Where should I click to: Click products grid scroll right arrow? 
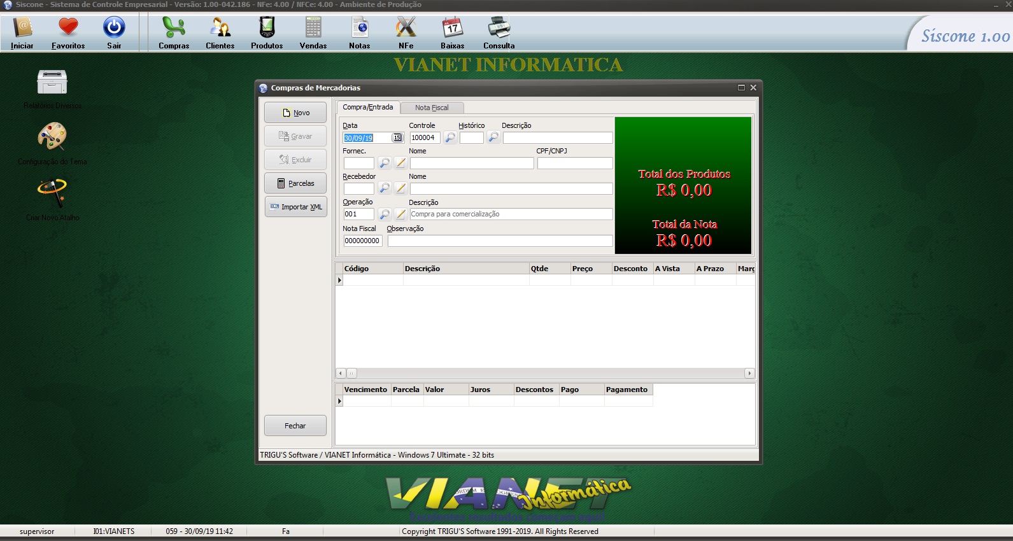point(749,373)
